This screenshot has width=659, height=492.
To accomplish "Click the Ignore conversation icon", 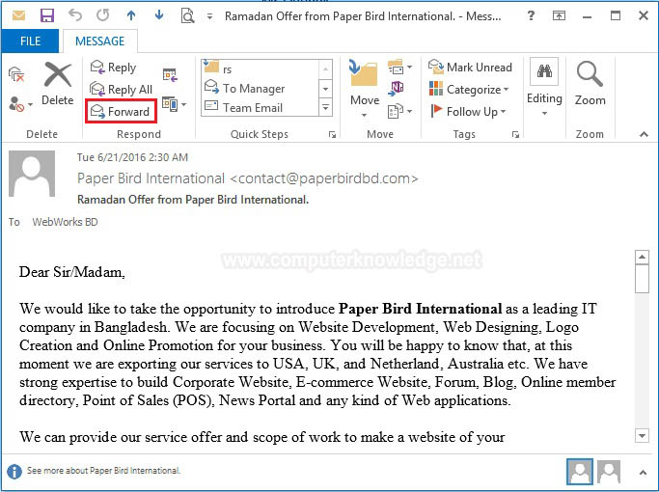I will point(16,74).
